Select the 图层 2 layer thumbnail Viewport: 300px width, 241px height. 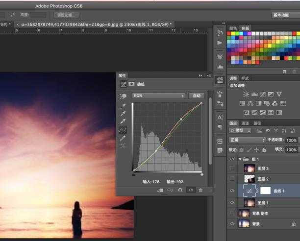coord(249,179)
